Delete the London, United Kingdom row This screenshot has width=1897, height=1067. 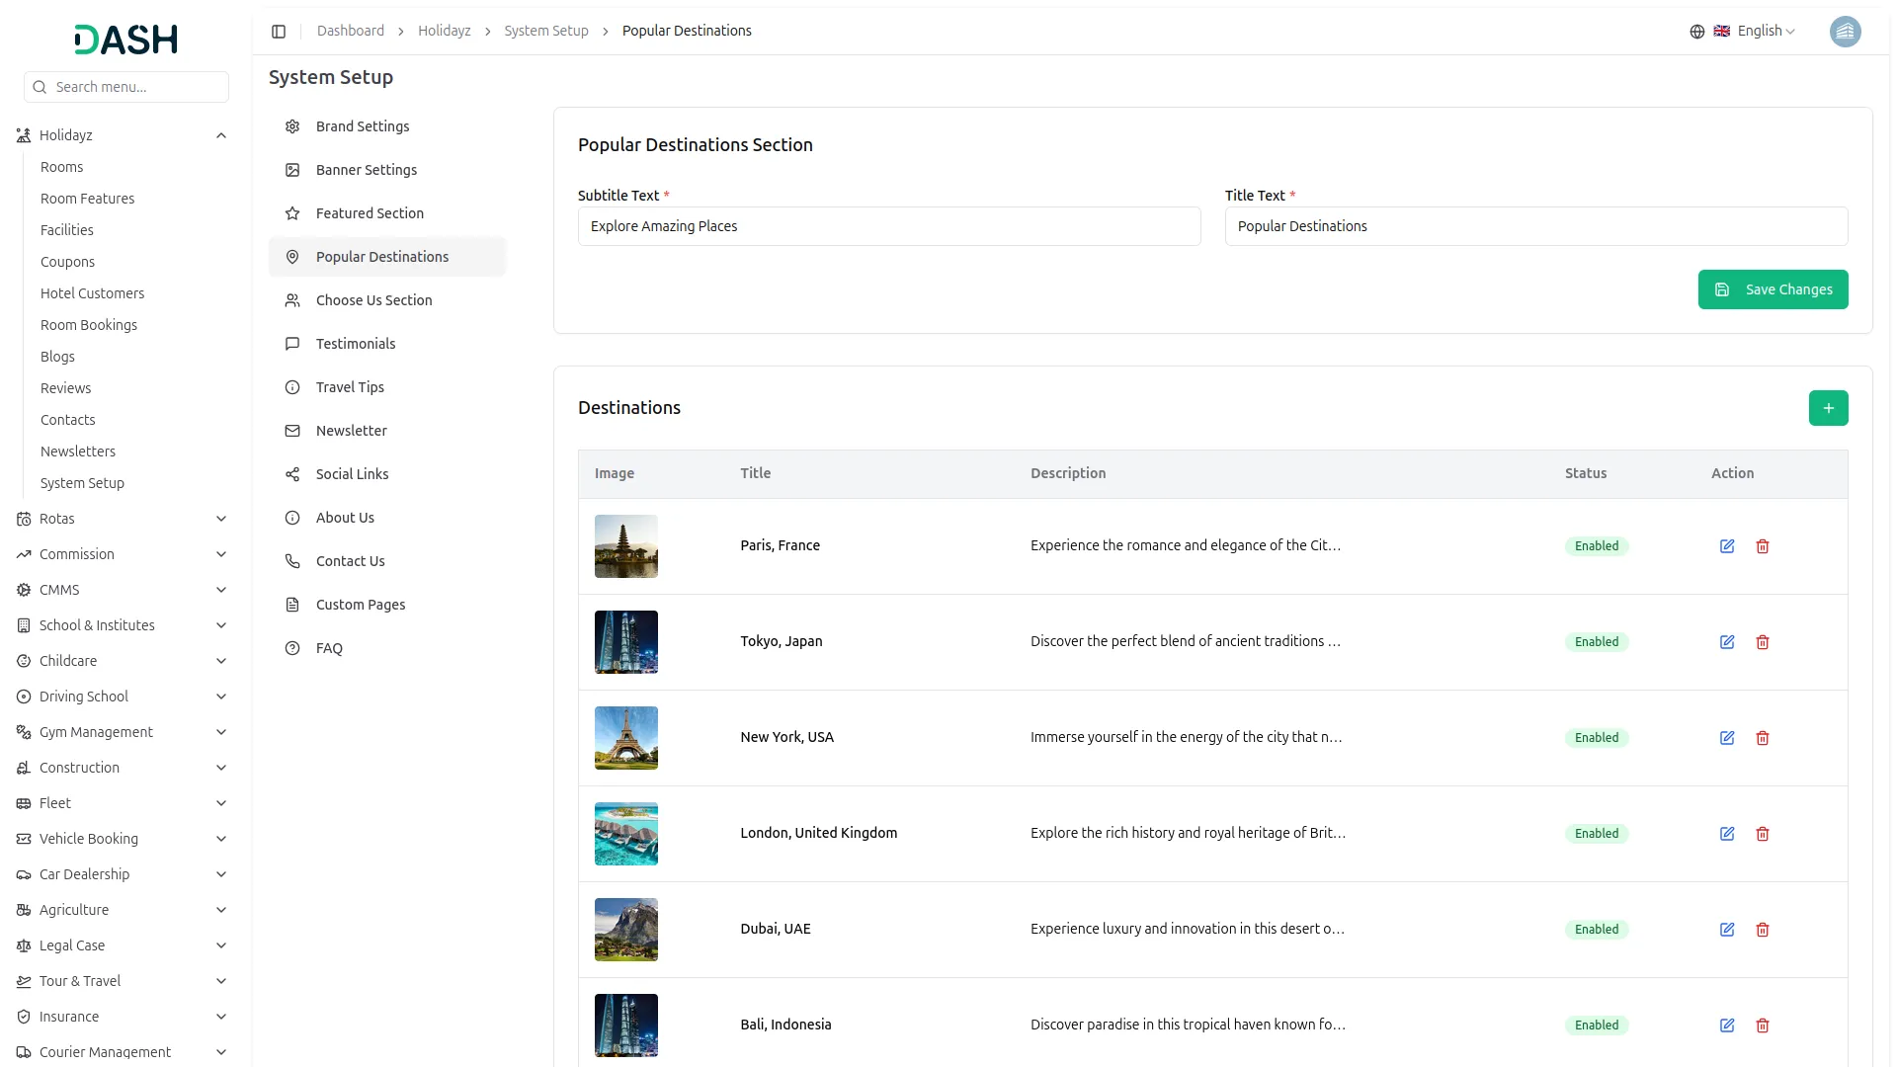click(1763, 834)
